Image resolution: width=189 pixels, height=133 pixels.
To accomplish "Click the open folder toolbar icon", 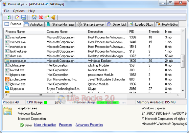I will point(47,17).
